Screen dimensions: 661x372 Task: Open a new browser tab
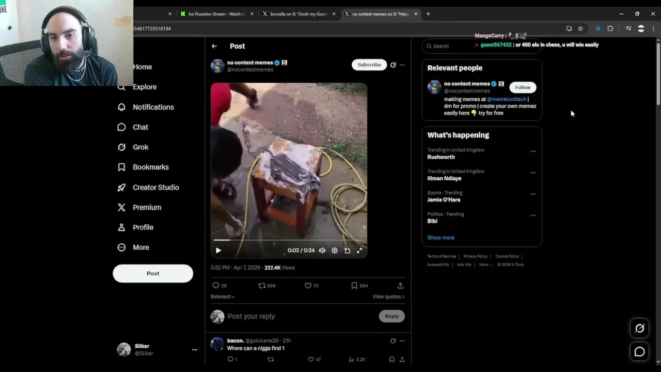point(428,14)
